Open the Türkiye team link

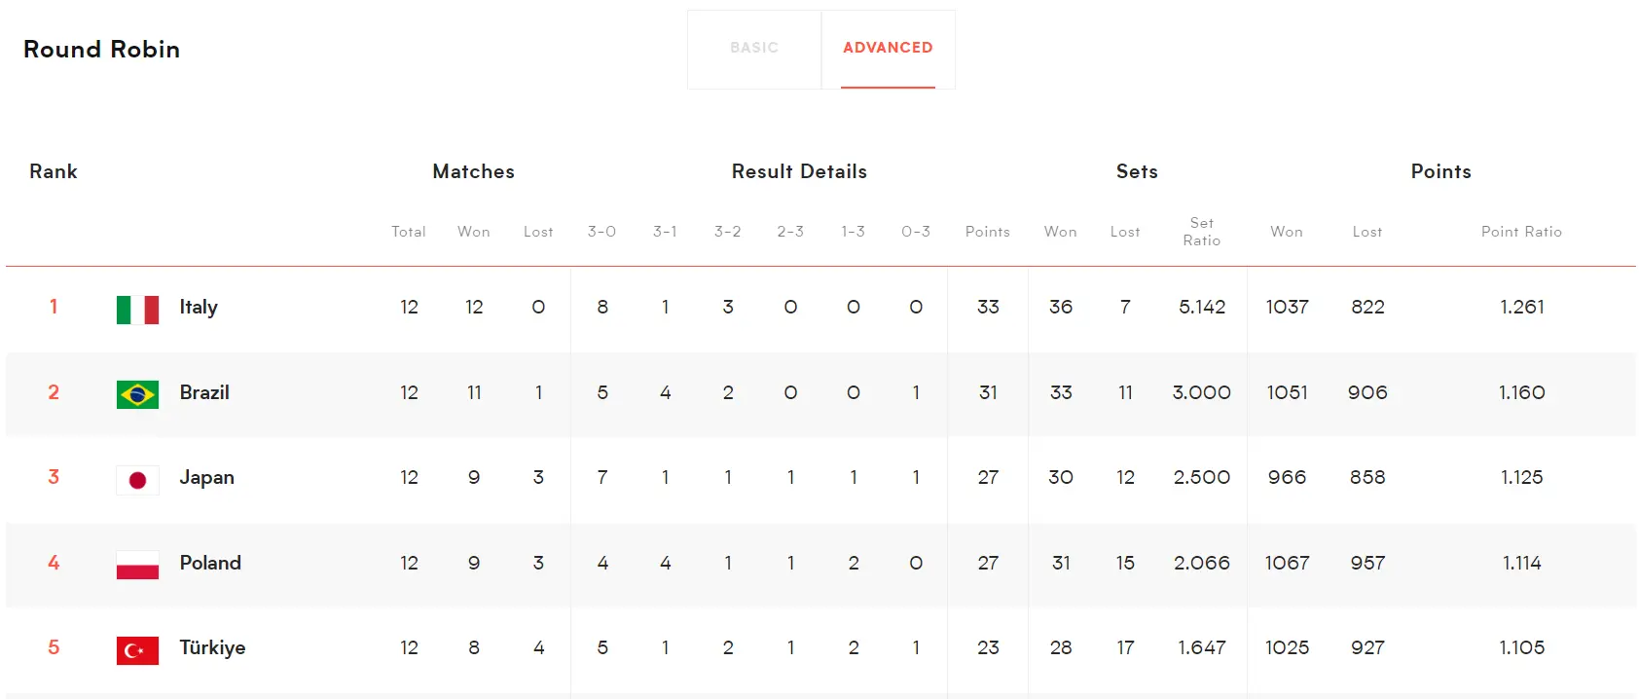pyautogui.click(x=212, y=648)
